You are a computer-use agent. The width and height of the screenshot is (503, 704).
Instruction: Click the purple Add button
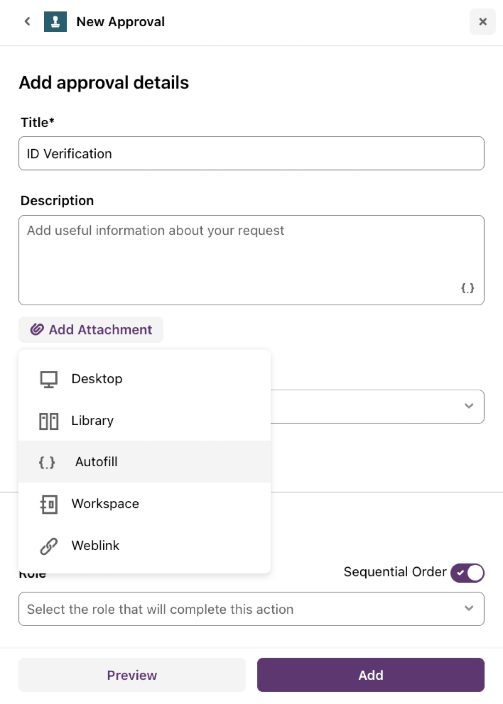tap(371, 675)
